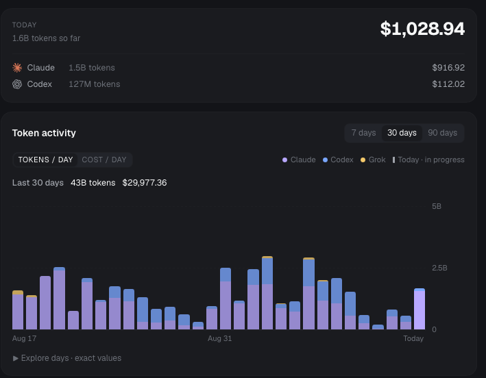This screenshot has height=378, width=486.
Task: Click the Aug 17 first bar in chart
Action: click(18, 310)
